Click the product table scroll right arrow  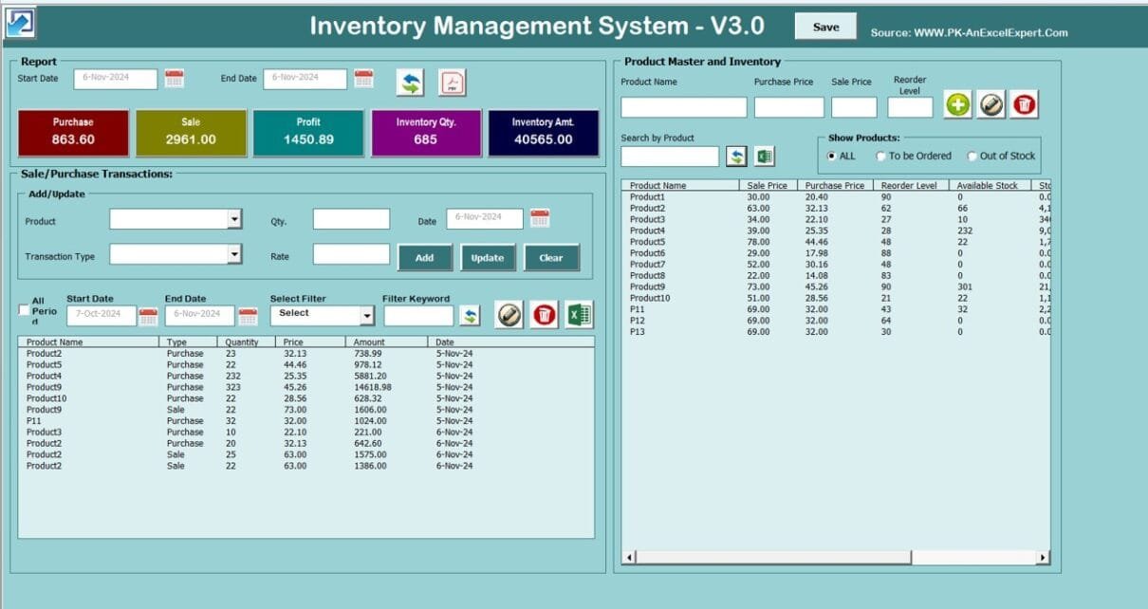(1044, 558)
